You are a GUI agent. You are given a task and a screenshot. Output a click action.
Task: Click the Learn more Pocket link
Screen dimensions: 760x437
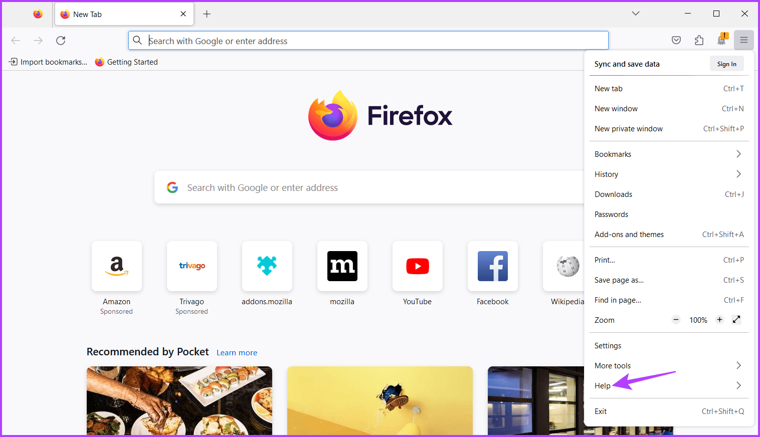(237, 353)
